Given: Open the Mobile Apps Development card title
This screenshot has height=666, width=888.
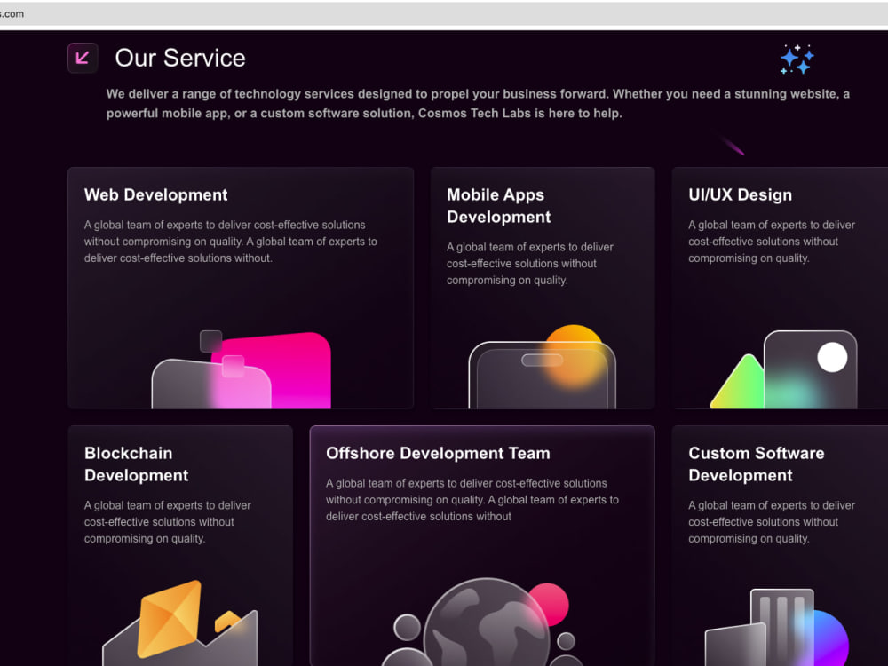Looking at the screenshot, I should pos(498,206).
